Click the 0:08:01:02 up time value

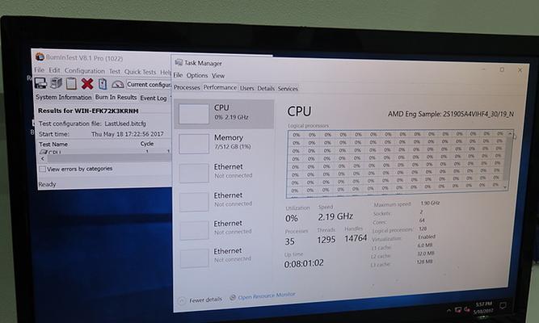304,263
